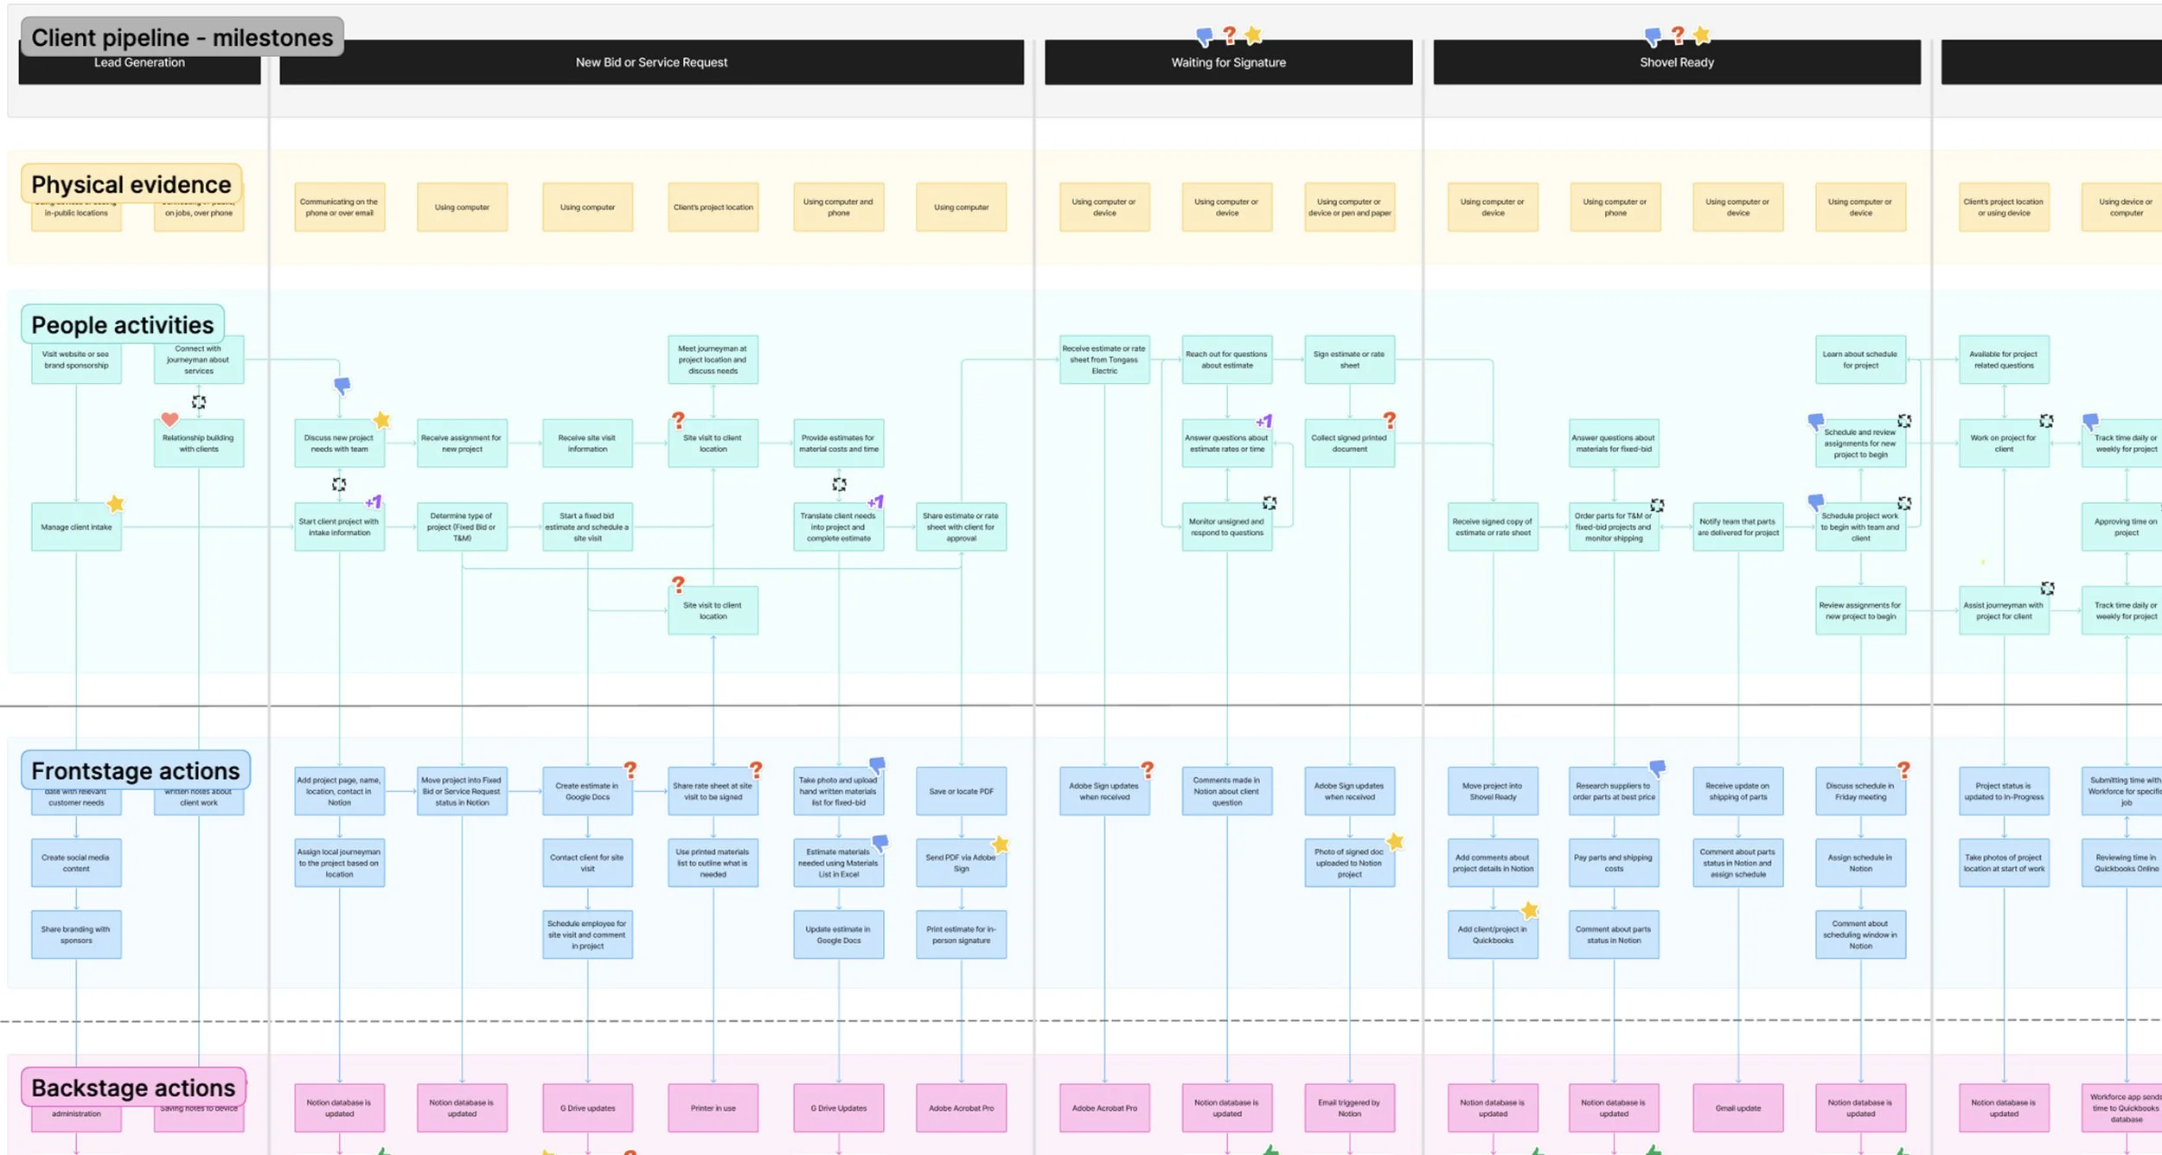Click the yellow Client's project location card
The width and height of the screenshot is (2162, 1155).
coord(713,207)
